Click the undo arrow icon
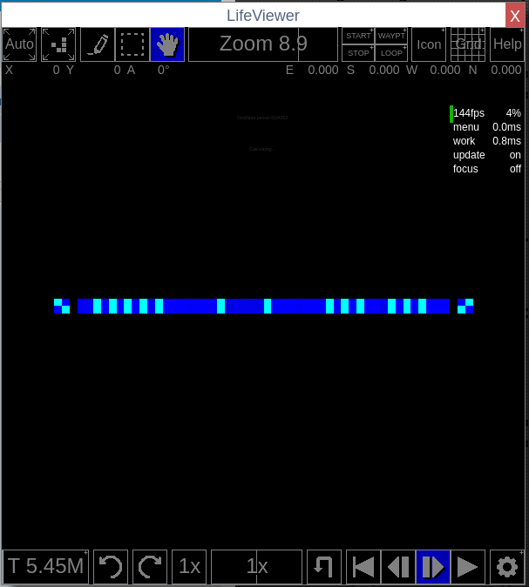 pyautogui.click(x=111, y=567)
